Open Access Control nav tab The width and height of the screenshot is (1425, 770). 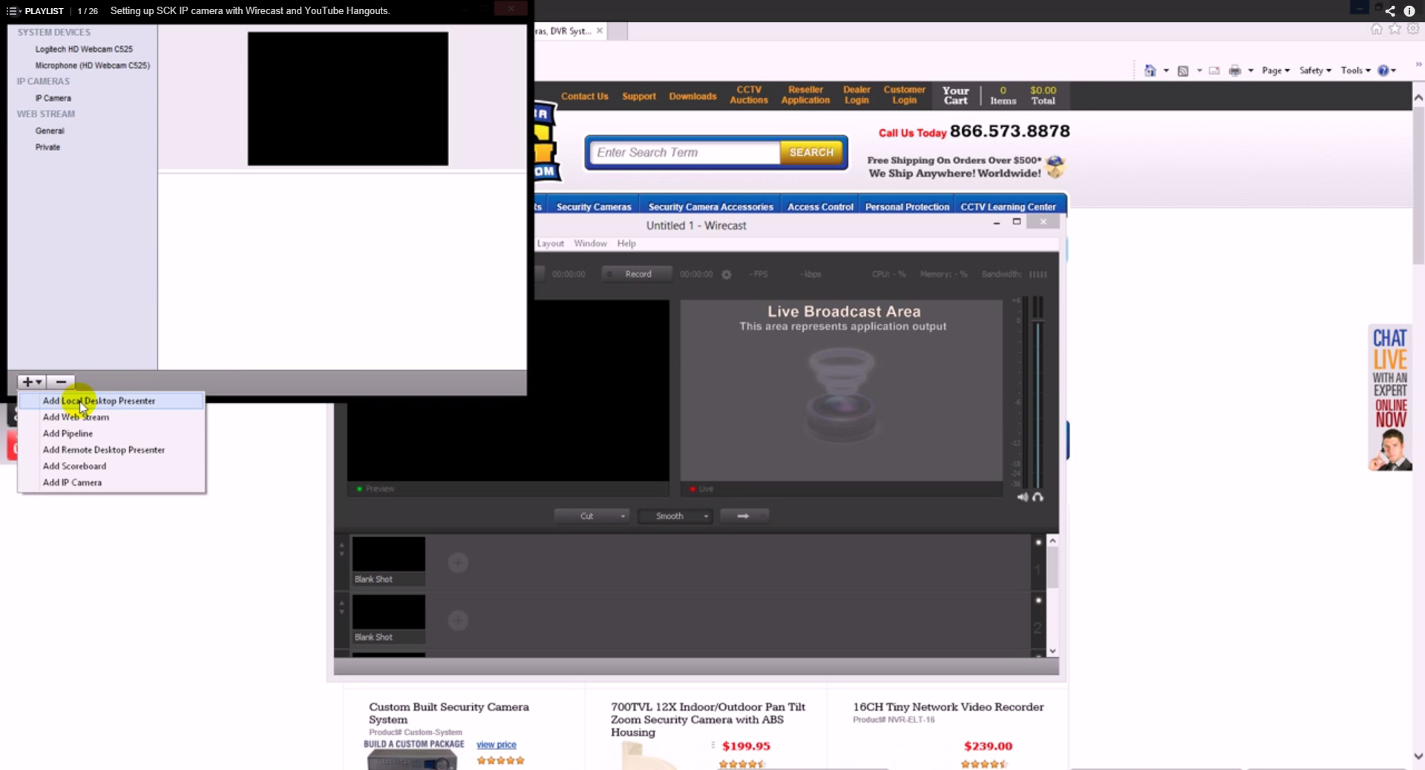(820, 207)
